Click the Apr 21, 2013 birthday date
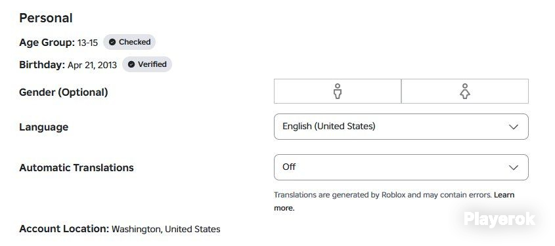The height and width of the screenshot is (246, 555). [92, 65]
